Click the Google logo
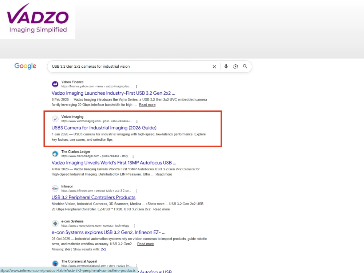364x273 pixels. pyautogui.click(x=25, y=66)
